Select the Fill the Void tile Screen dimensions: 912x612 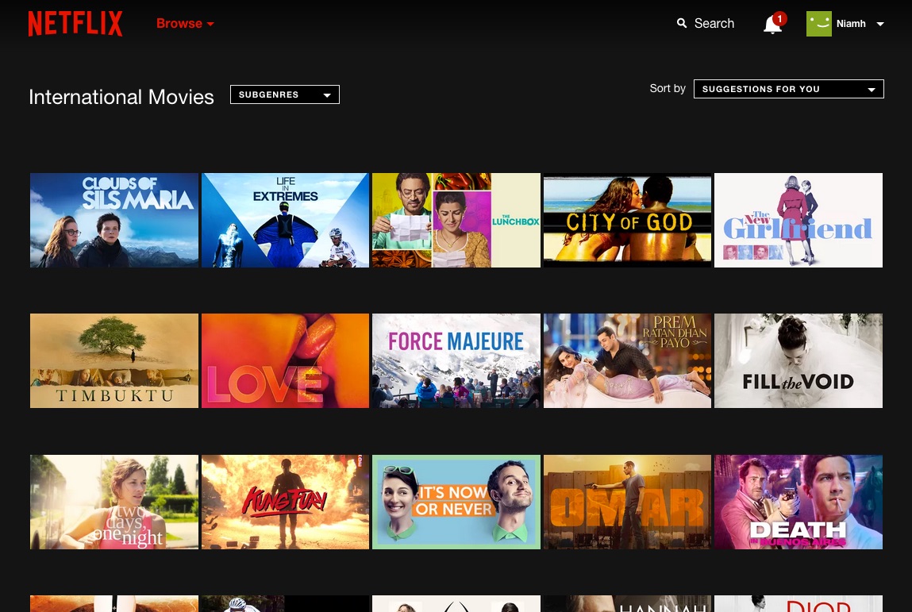[x=798, y=360]
